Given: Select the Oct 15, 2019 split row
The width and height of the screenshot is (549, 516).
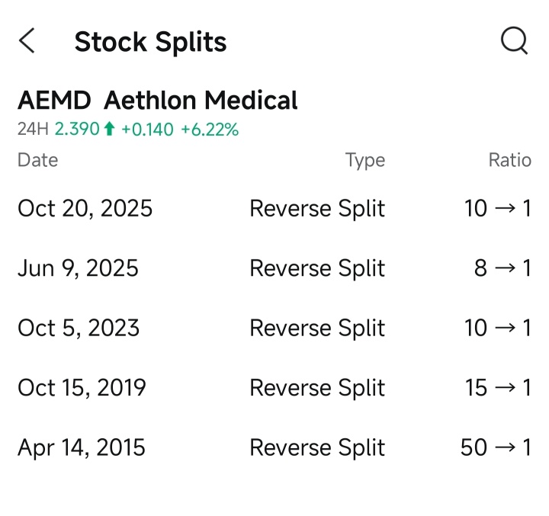Looking at the screenshot, I should [x=274, y=387].
